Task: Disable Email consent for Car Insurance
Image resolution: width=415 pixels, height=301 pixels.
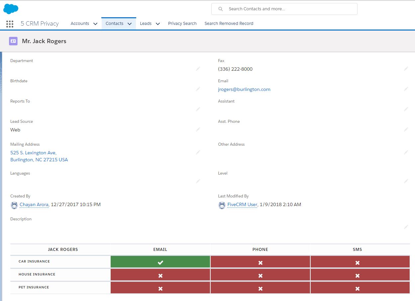Action: point(160,262)
